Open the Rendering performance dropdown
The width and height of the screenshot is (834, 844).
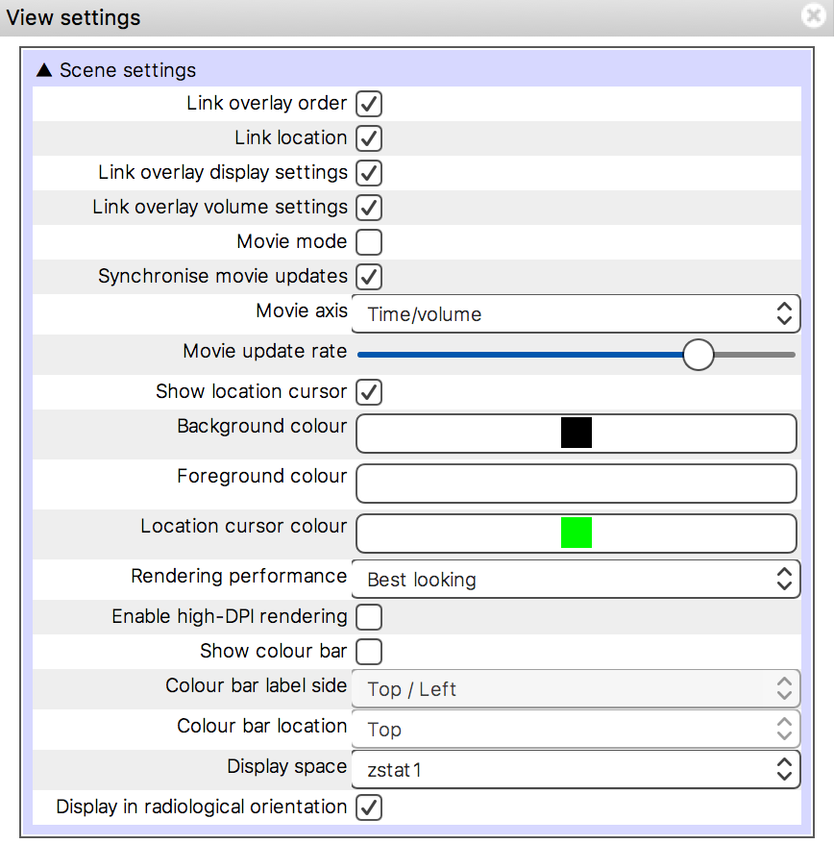575,579
